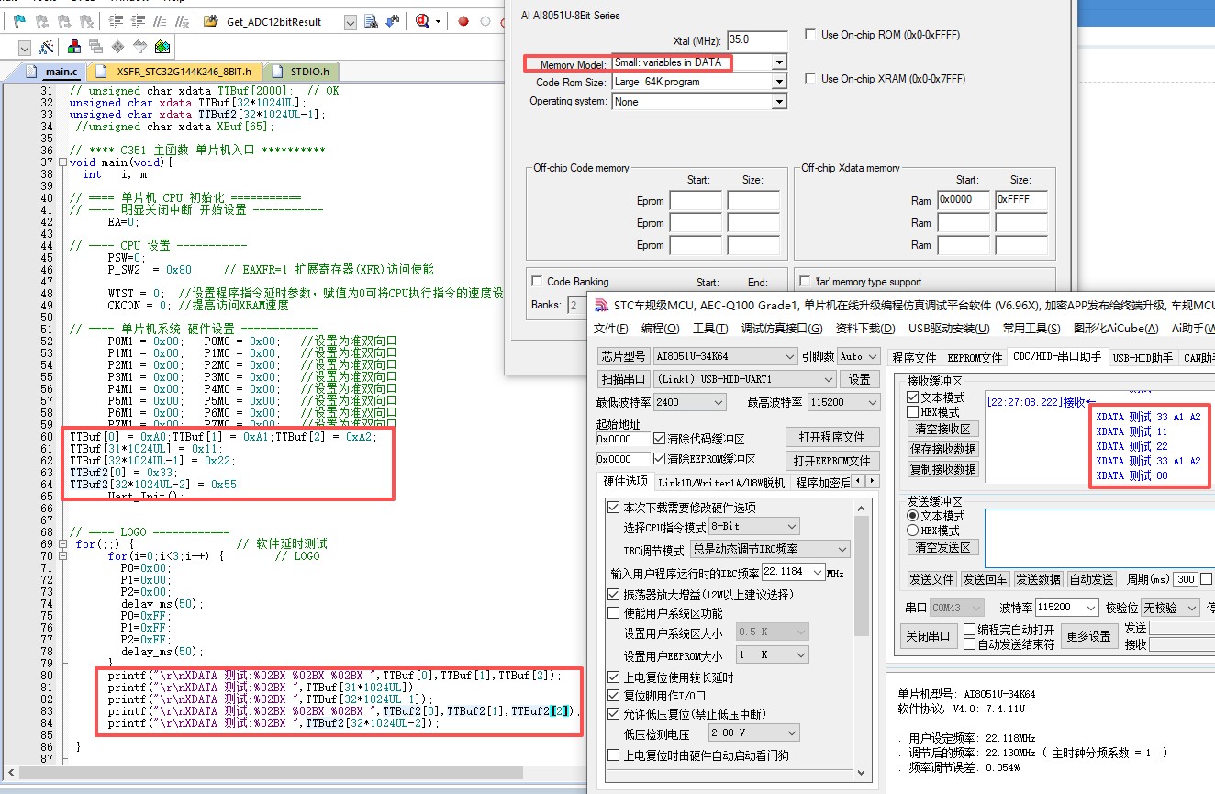Click the incremental find binoculars icon
This screenshot has height=794, width=1215.
(393, 21)
